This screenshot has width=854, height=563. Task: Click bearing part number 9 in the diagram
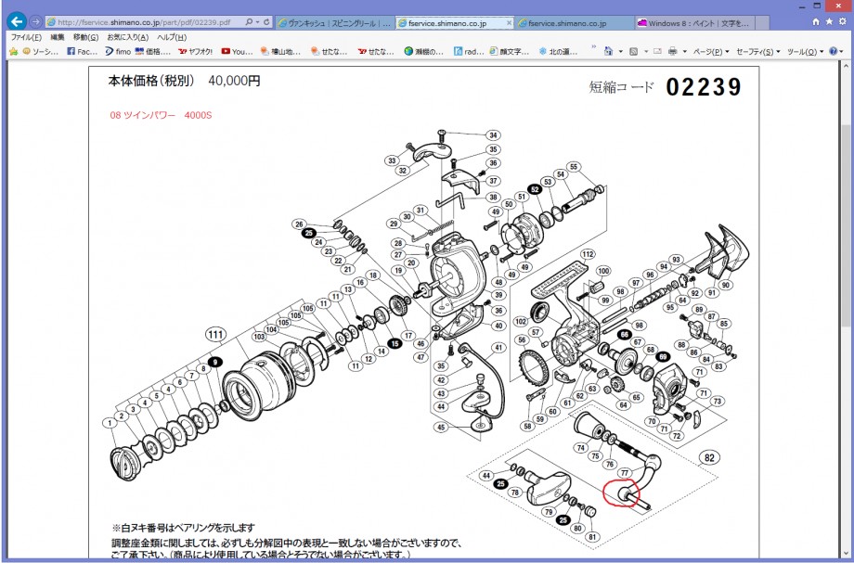point(215,362)
